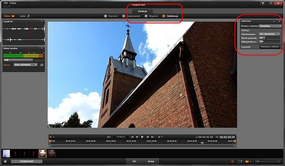Select the first light-blue thumbnail in the navigator strip
Screen dimensions: 285x166
pos(6,154)
